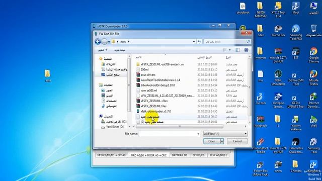The image size is (322, 181).
Task: Open halabtech archive on desktop
Action: point(261,121)
